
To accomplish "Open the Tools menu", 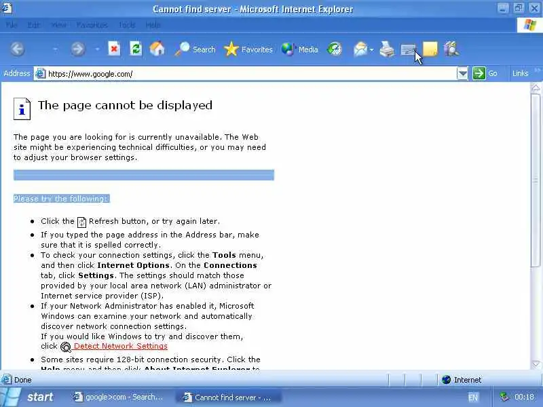I will tap(127, 25).
